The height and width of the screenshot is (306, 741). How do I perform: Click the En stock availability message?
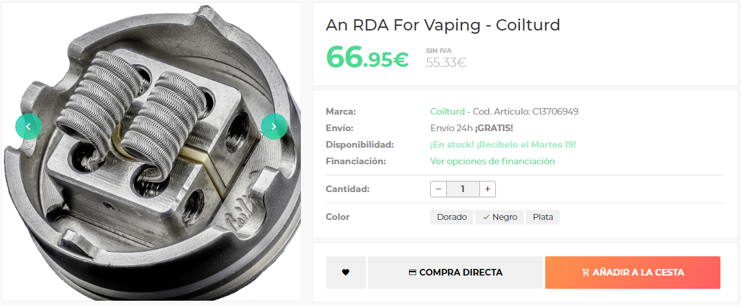tap(503, 145)
